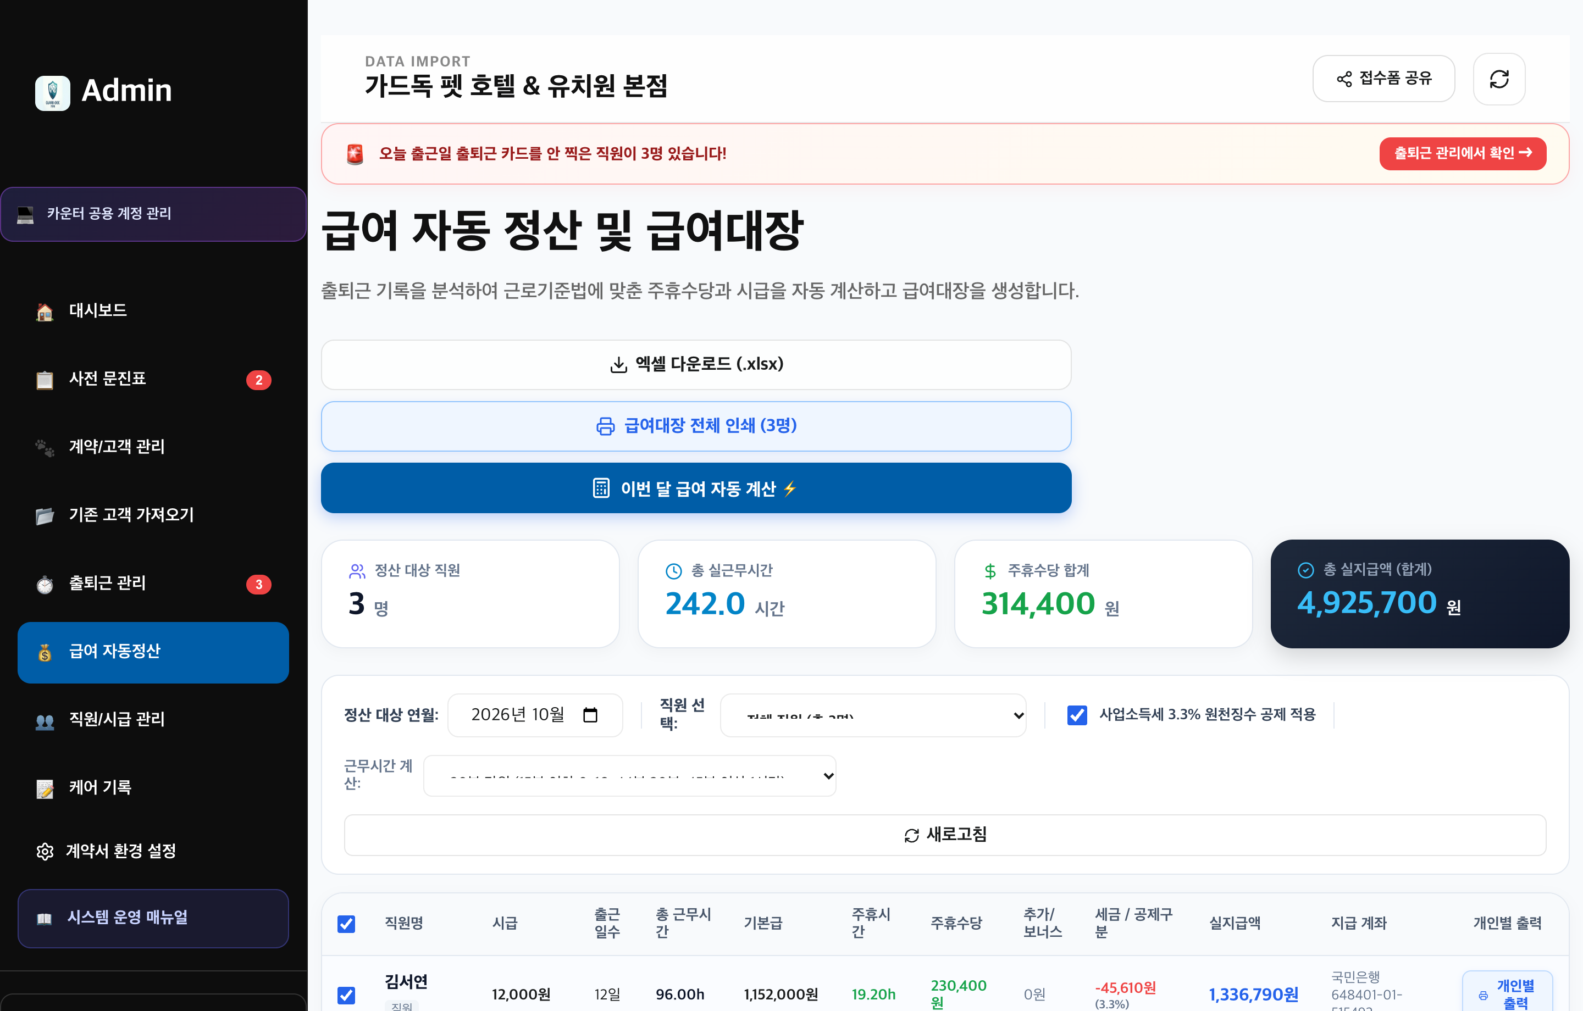
Task: Open 계약/고객 관리 menu item
Action: point(153,447)
